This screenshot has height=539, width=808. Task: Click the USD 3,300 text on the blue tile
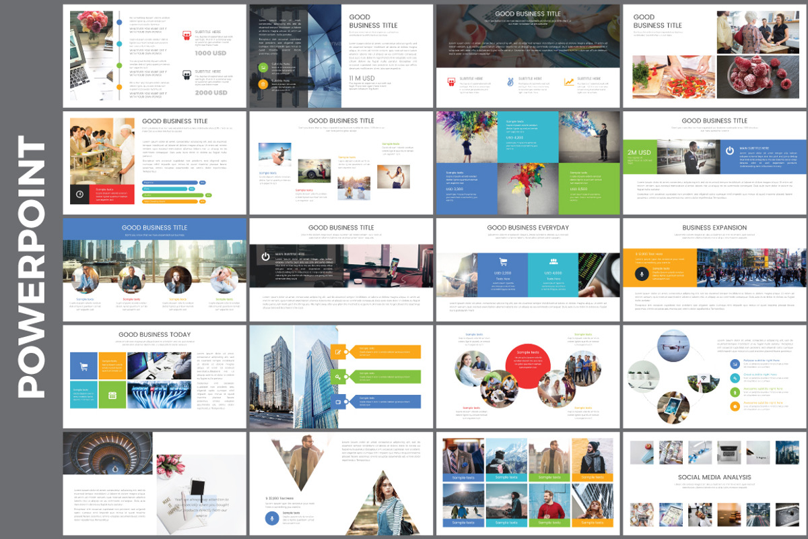coord(454,189)
